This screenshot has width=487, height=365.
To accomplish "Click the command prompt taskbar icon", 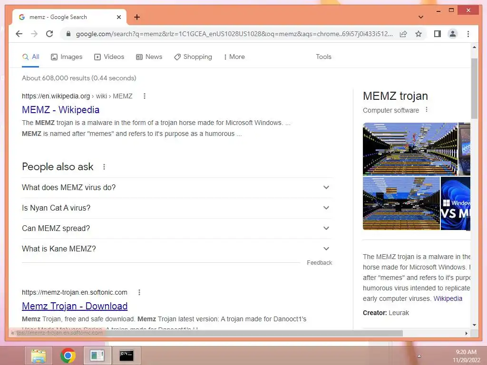I will pos(127,355).
